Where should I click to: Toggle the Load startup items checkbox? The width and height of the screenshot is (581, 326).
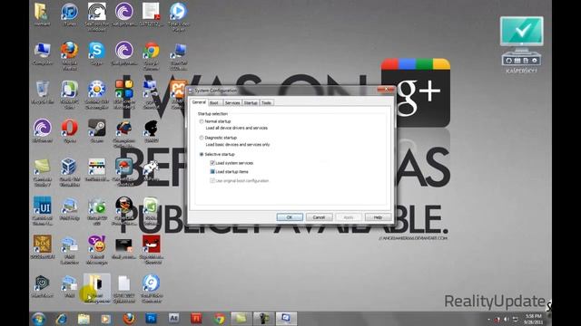pos(212,171)
